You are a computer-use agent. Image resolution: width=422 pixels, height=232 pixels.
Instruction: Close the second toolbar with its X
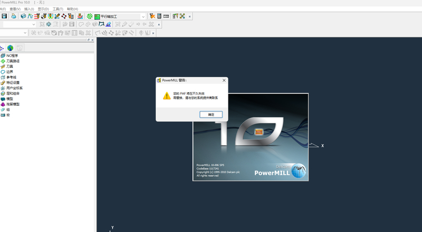[x=159, y=25]
